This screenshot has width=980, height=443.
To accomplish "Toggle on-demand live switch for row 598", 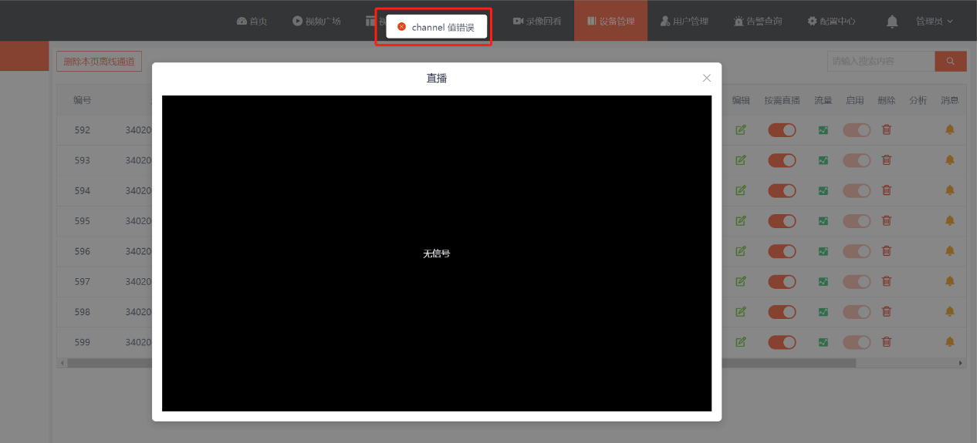I will 782,312.
